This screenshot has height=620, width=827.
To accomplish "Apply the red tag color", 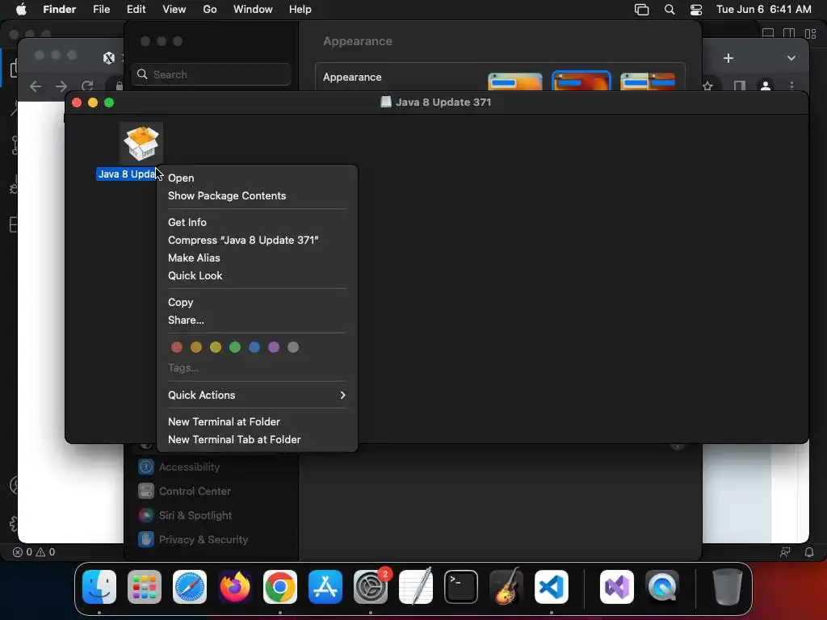I will coord(177,347).
